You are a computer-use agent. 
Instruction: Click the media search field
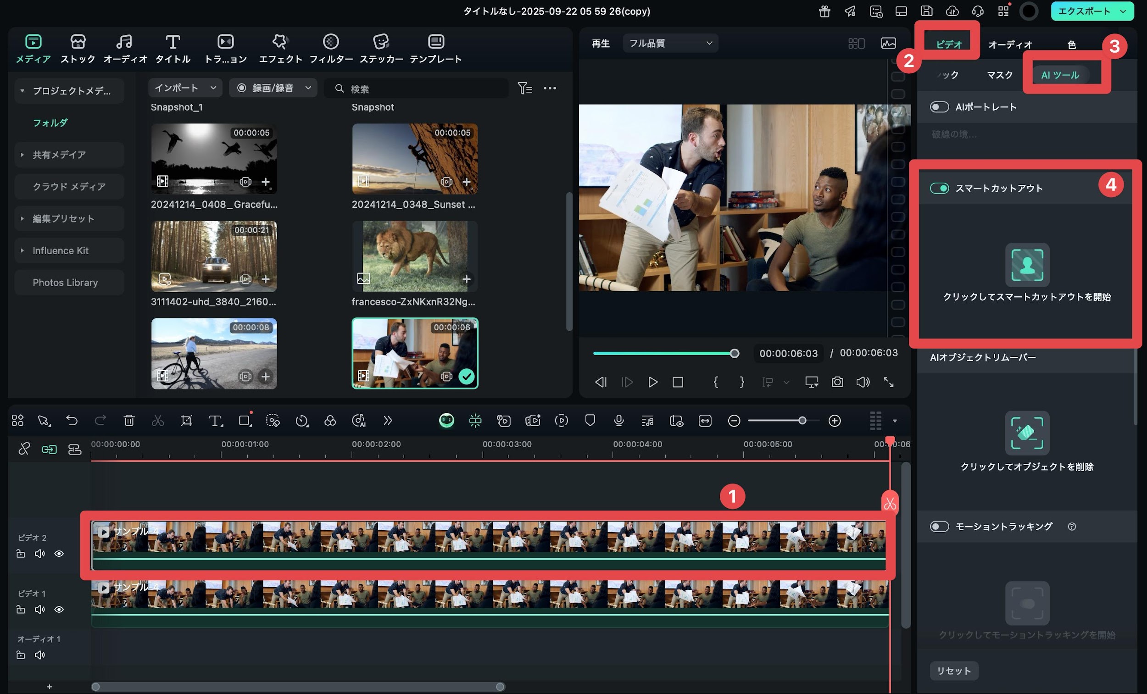click(x=416, y=88)
